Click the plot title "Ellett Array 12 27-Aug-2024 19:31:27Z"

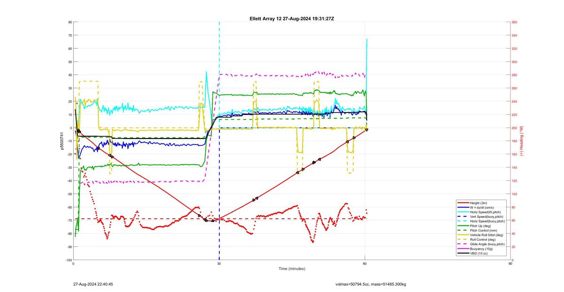click(292, 18)
